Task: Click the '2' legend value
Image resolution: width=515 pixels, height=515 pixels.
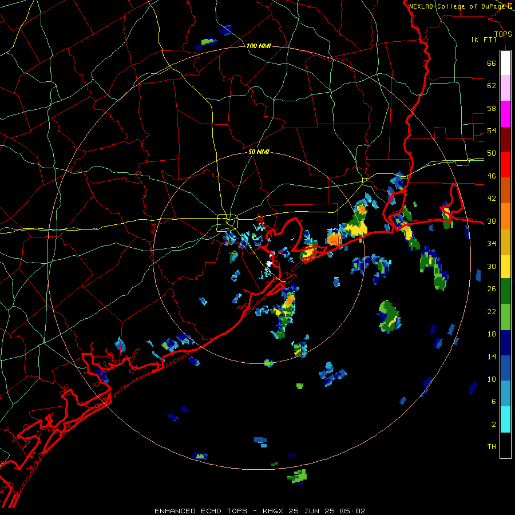Action: pyautogui.click(x=494, y=425)
